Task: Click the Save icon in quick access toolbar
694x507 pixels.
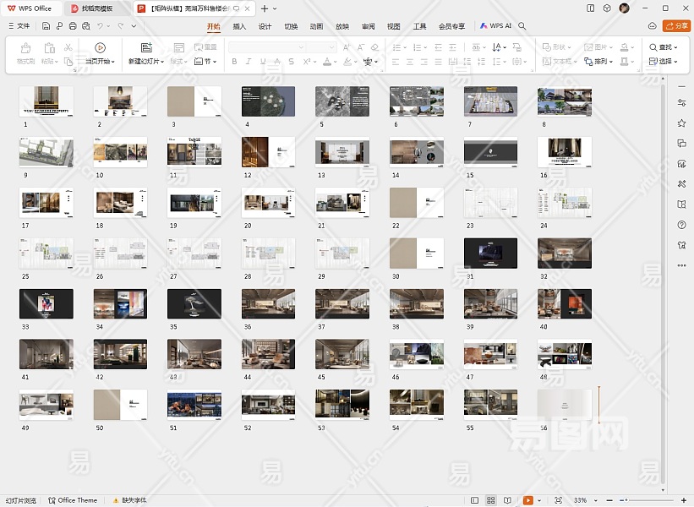Action: (x=46, y=26)
